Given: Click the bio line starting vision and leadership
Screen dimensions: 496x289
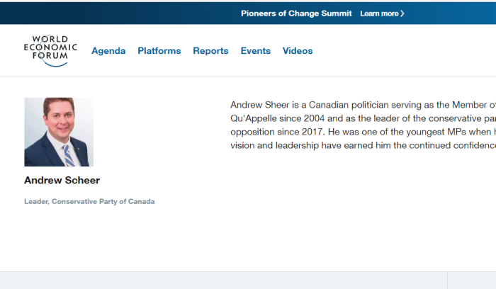Looking at the screenshot, I should coord(363,145).
